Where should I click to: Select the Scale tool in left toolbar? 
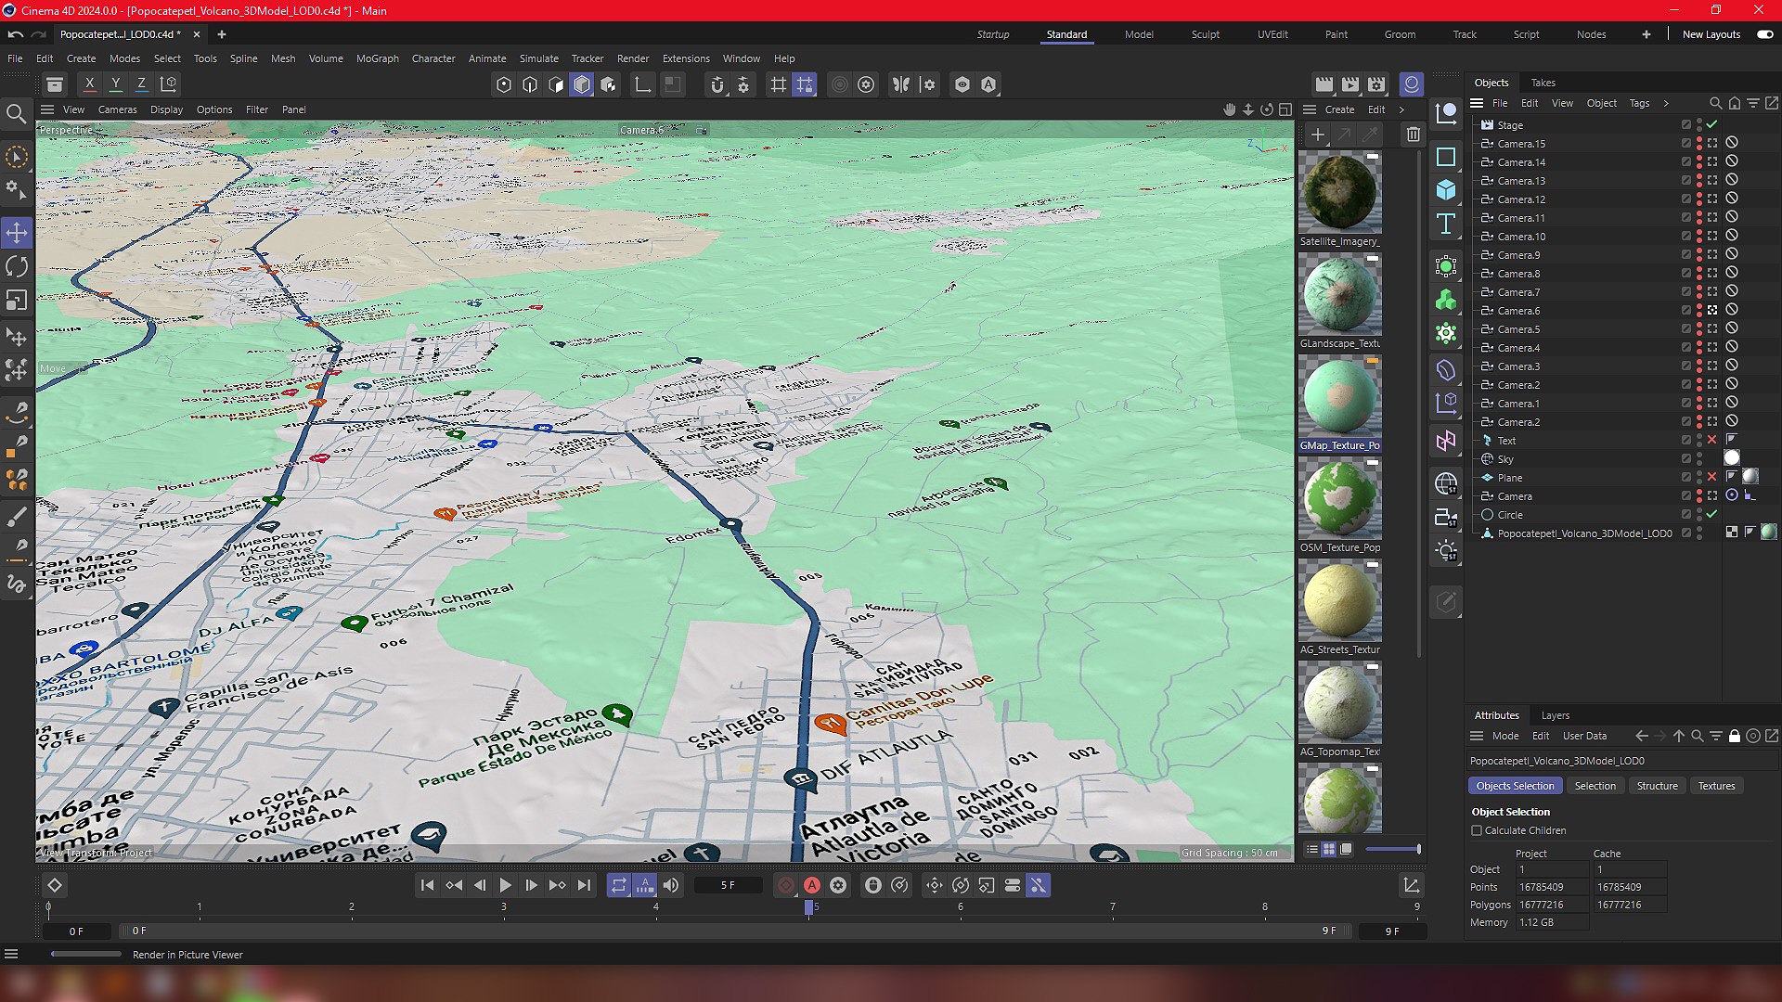tap(17, 301)
